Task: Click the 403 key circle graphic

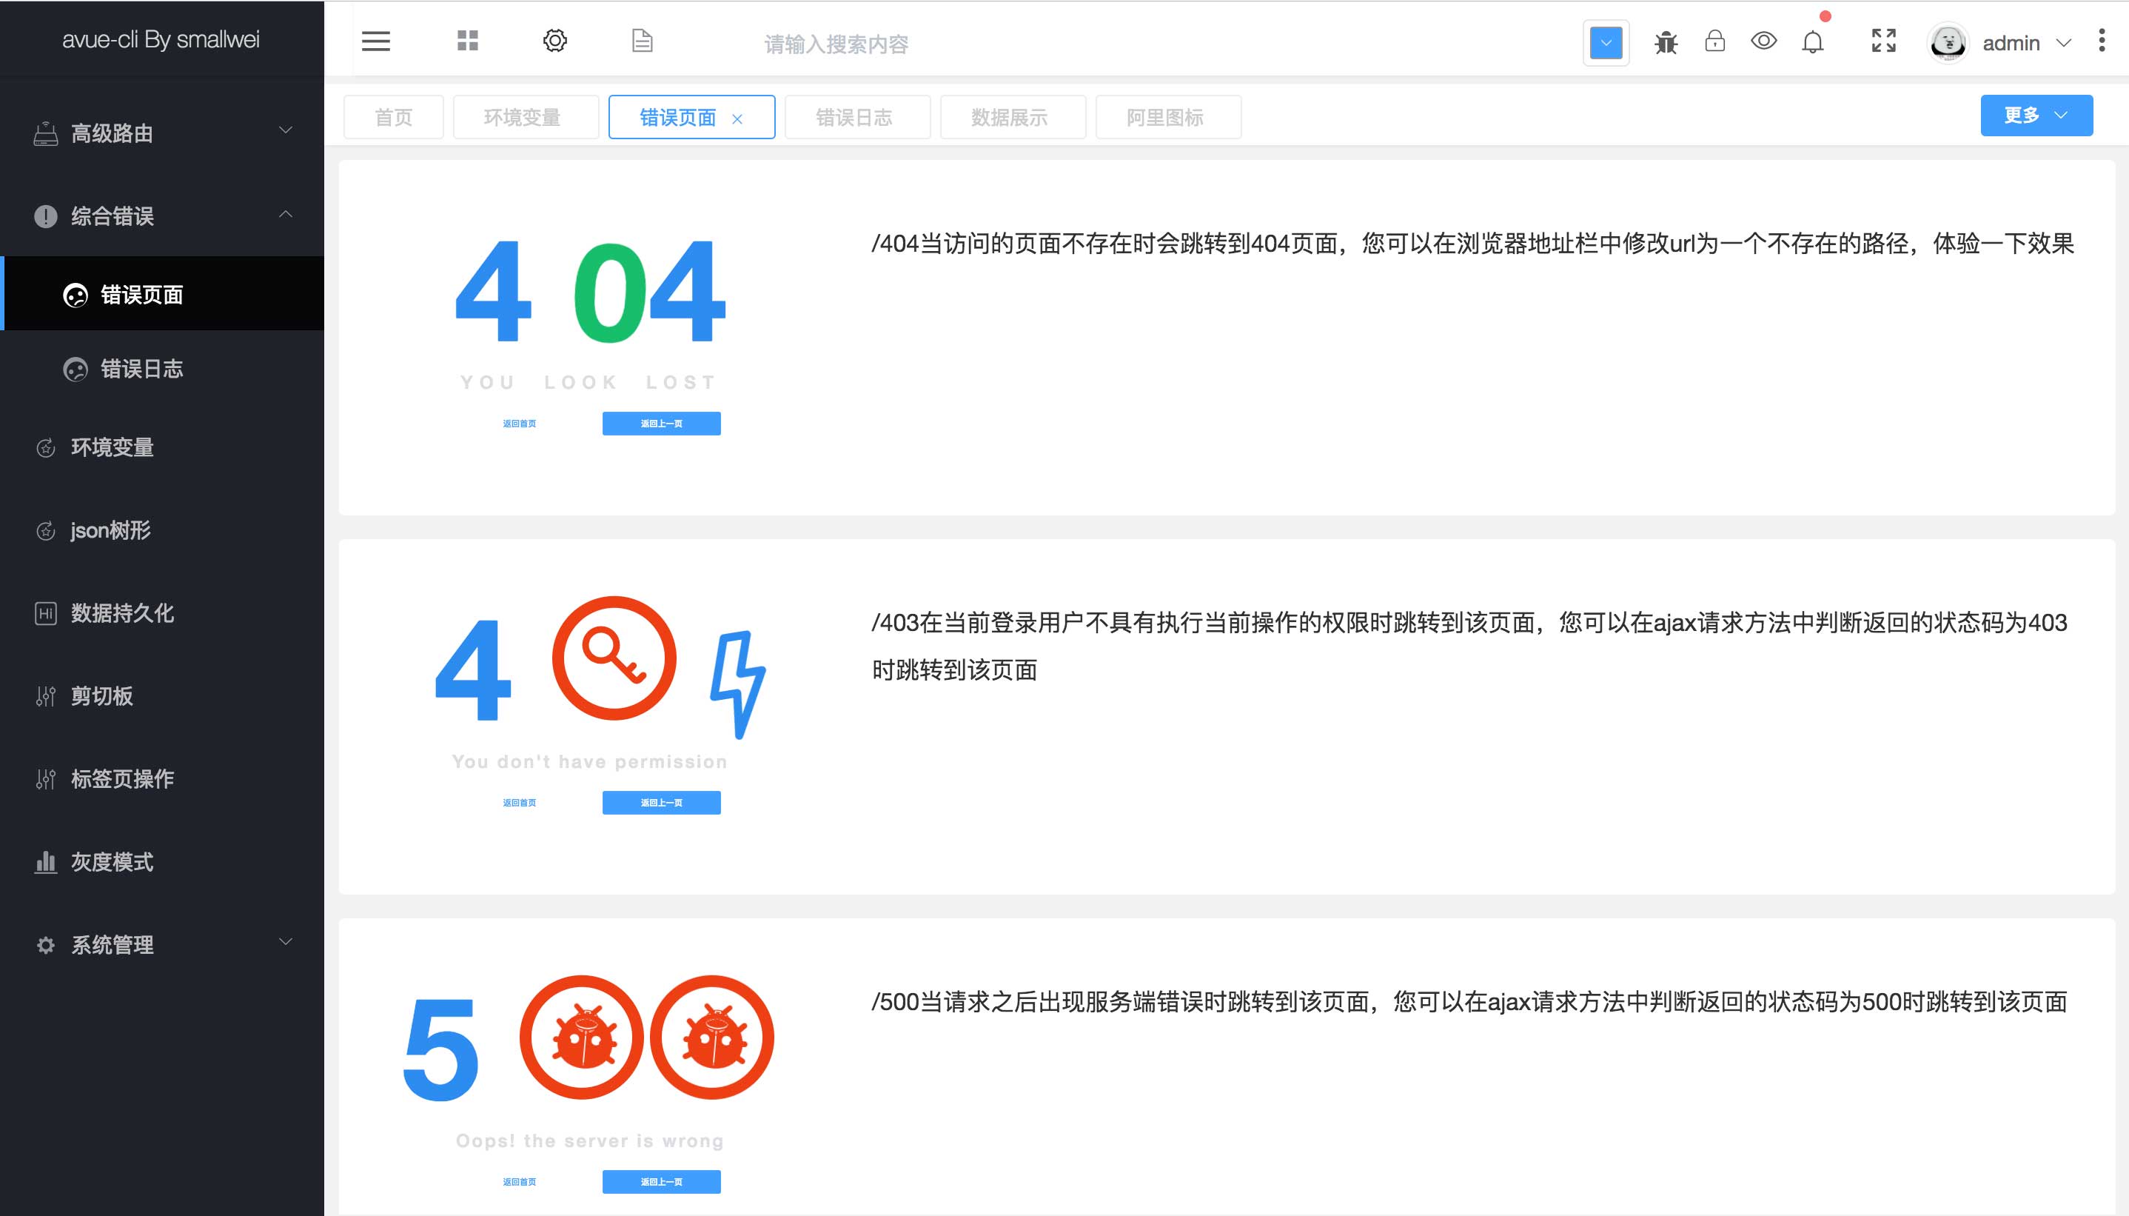Action: point(614,658)
